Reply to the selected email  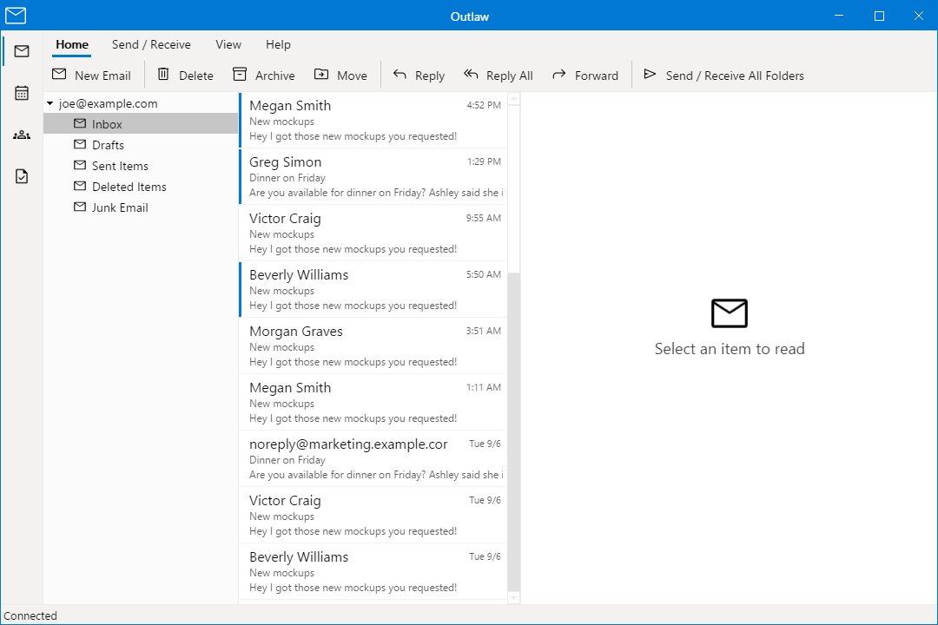[419, 75]
